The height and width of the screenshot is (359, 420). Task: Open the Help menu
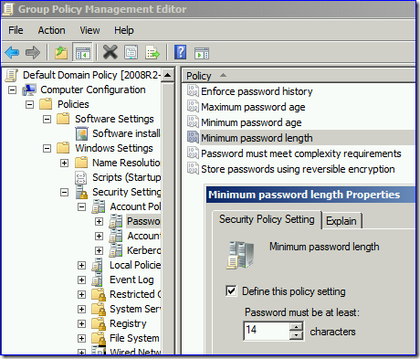coord(124,30)
